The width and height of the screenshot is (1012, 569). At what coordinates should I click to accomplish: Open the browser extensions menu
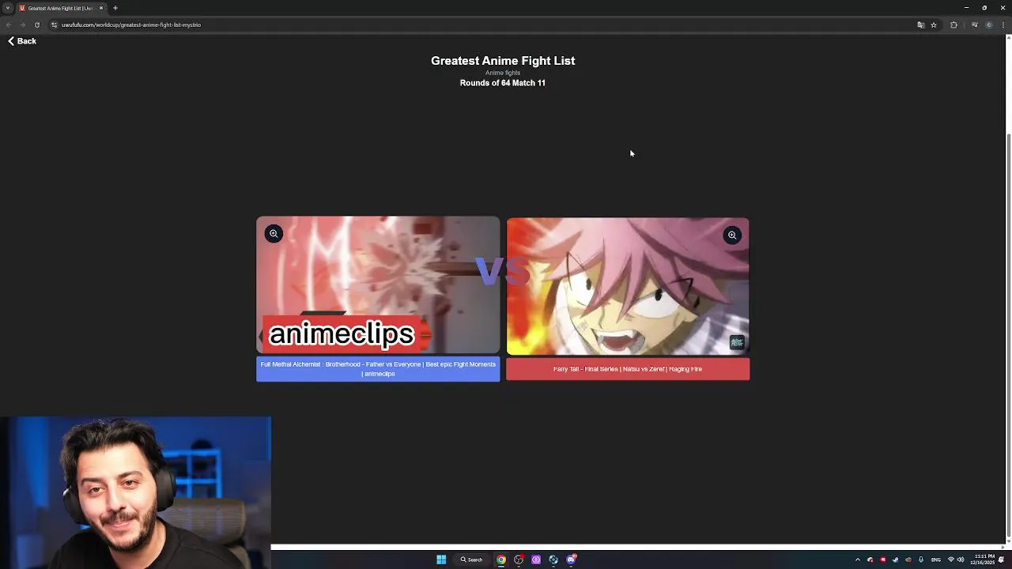tap(953, 24)
